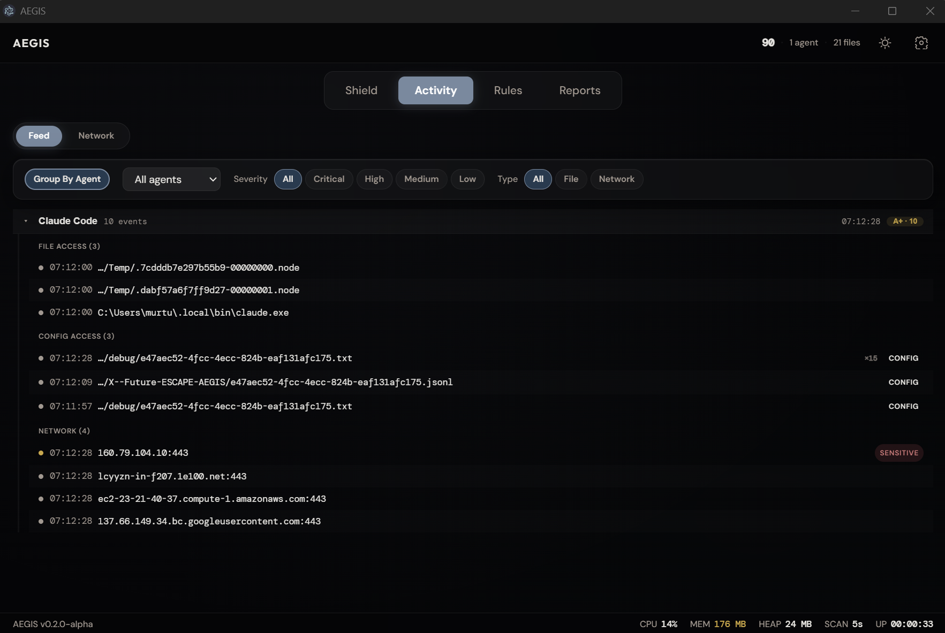Select the .7cdddb7e297b55b9-00000000.node event
Screen dimensions: 945x633
click(x=481, y=268)
